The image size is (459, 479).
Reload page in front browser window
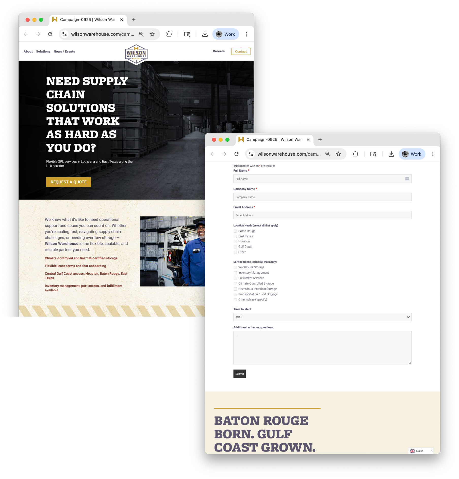coord(236,154)
